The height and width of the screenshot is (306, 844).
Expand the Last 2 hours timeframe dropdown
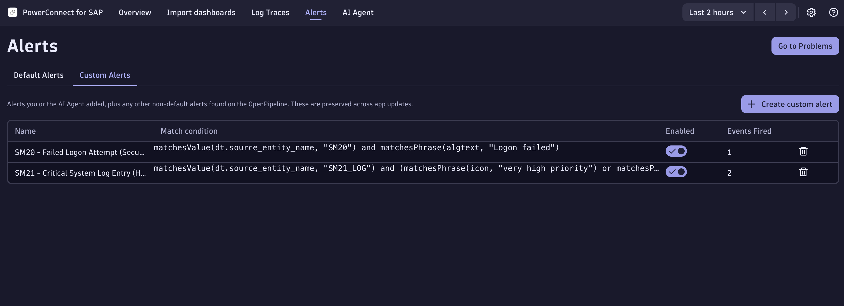tap(717, 12)
